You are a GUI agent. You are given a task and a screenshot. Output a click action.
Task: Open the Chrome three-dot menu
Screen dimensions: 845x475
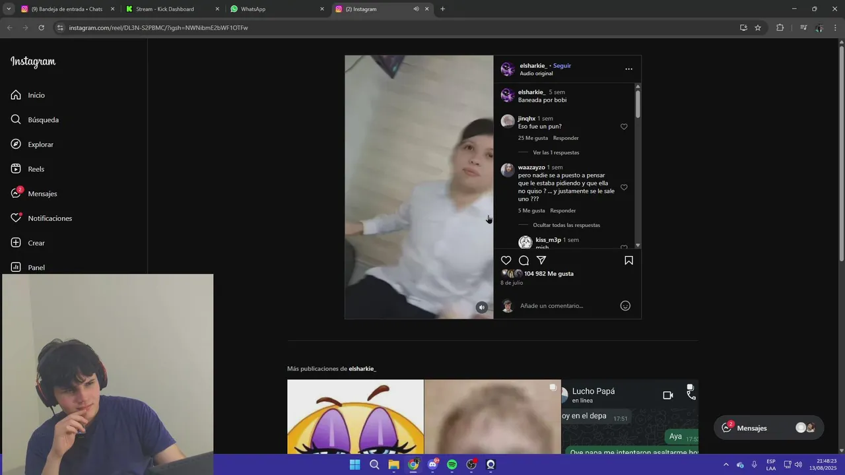(836, 28)
